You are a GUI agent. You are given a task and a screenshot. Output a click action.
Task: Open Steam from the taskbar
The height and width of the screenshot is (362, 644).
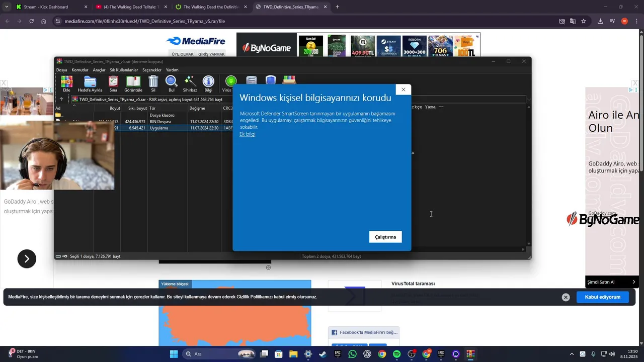click(323, 354)
